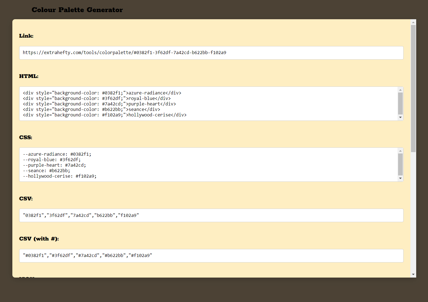Click the seance HTML div line
This screenshot has width=428, height=302.
pos(91,110)
